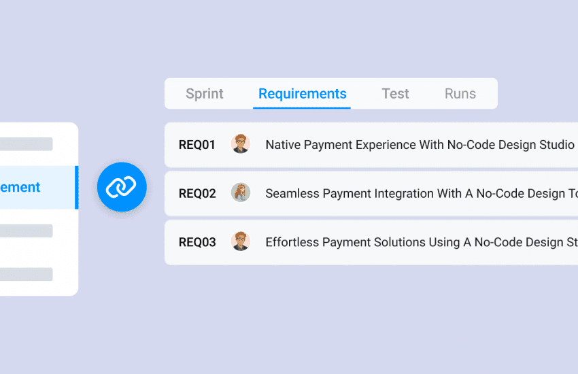
Task: Click the REQ01 assignee avatar
Action: click(x=240, y=144)
